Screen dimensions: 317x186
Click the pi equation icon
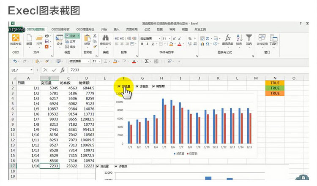click(x=208, y=38)
